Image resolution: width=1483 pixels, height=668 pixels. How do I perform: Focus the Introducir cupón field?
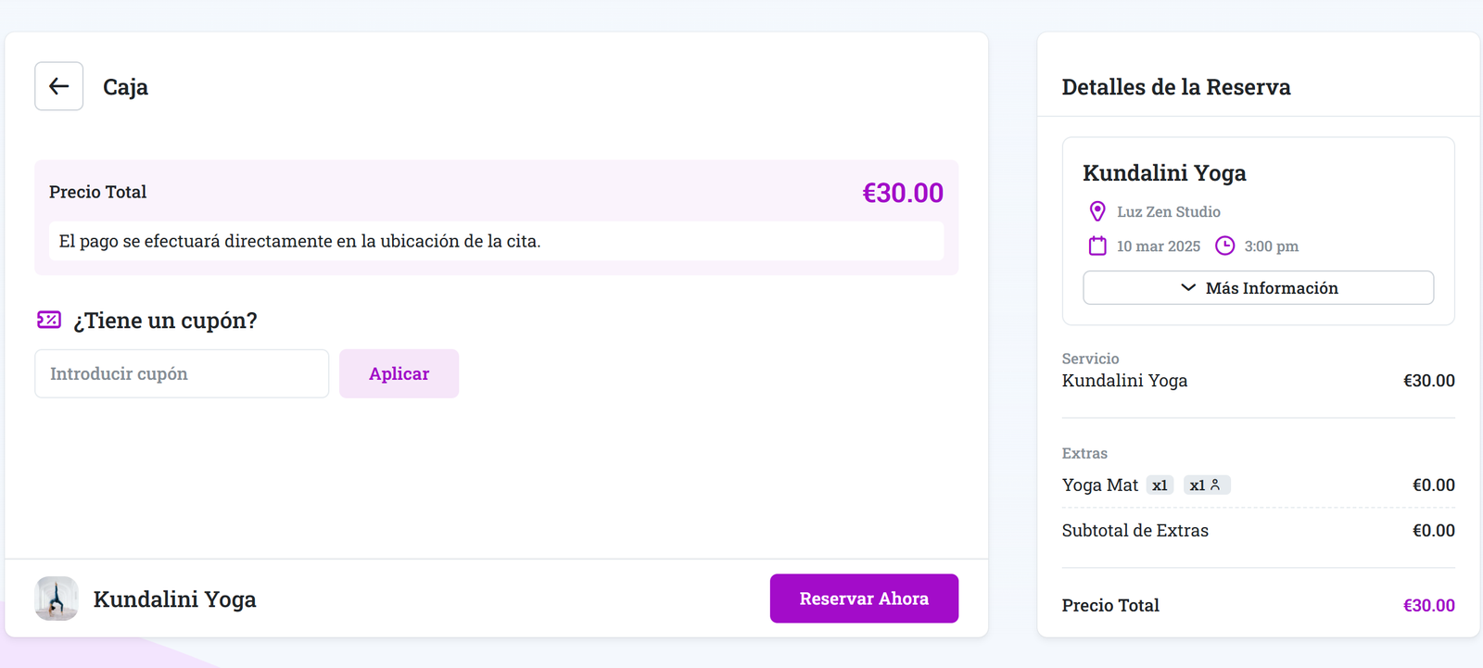[182, 373]
